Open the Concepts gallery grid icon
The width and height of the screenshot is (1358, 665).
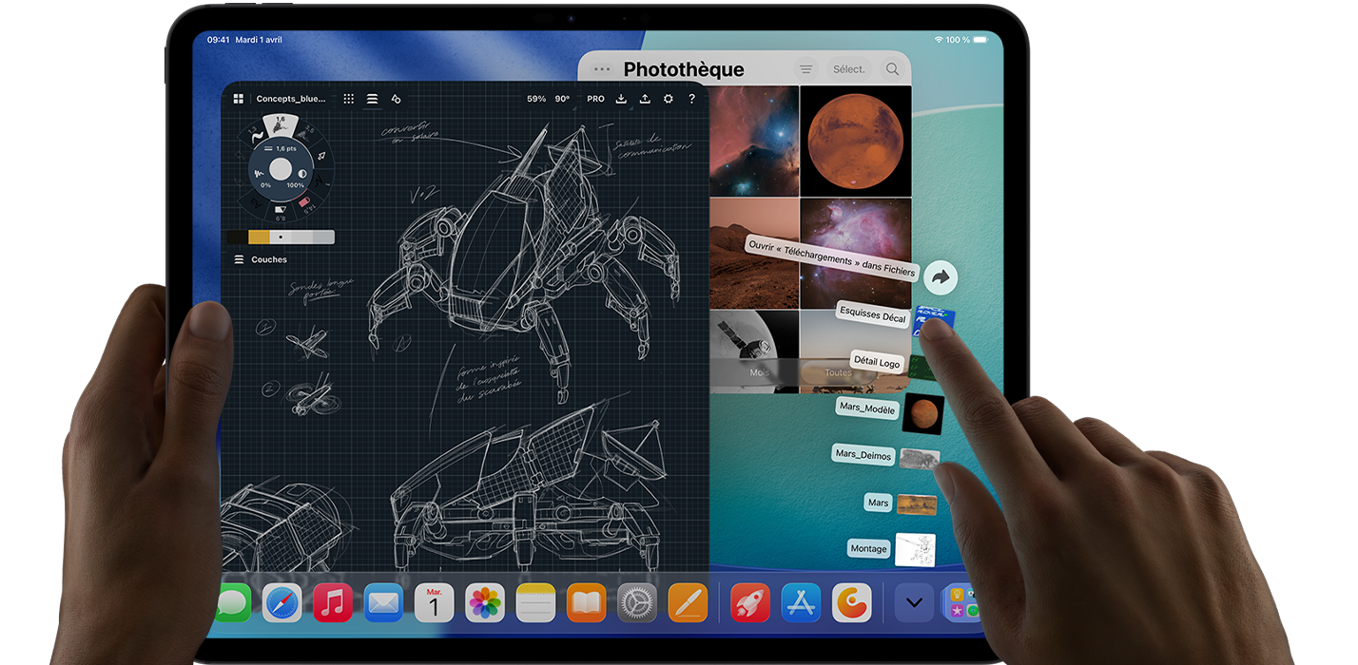click(x=238, y=99)
